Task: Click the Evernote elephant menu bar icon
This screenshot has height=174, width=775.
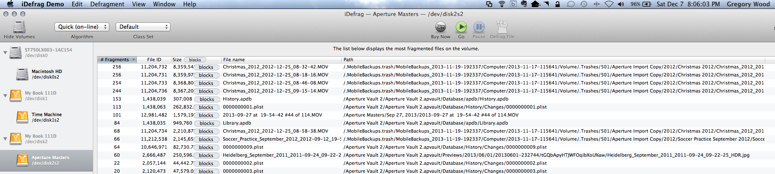Action: point(524,4)
